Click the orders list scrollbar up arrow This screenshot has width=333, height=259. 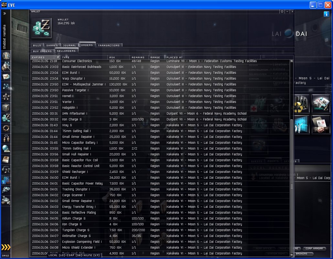pyautogui.click(x=292, y=61)
